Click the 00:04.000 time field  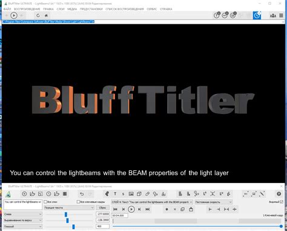119,215
